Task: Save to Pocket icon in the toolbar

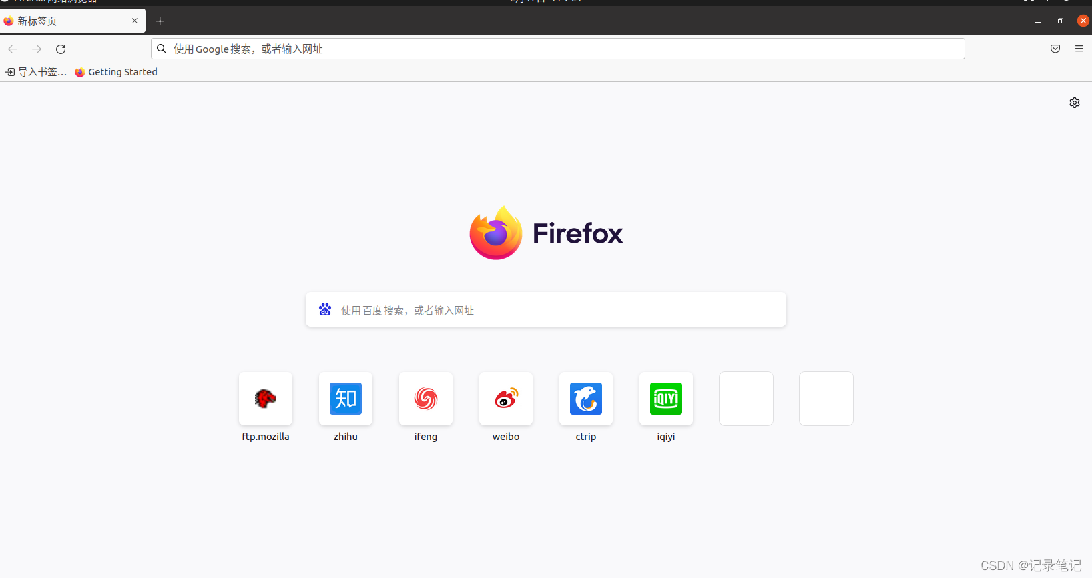Action: point(1055,49)
